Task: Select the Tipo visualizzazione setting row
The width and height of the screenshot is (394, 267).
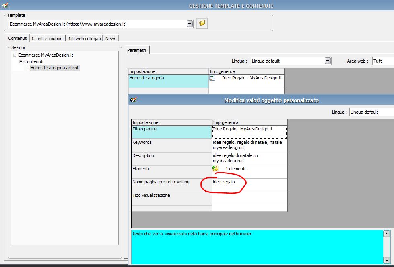Action: coord(172,199)
